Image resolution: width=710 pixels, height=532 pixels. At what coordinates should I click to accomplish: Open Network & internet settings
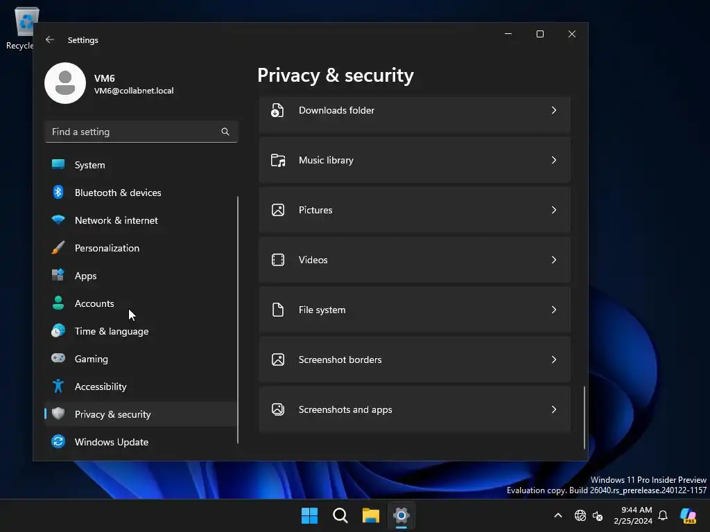tap(140, 220)
